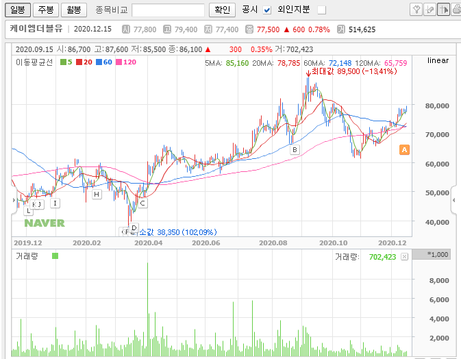Screen dimensions: 461x359
Task: Click the 종목비교 stock comparison input field
Action: pyautogui.click(x=169, y=10)
